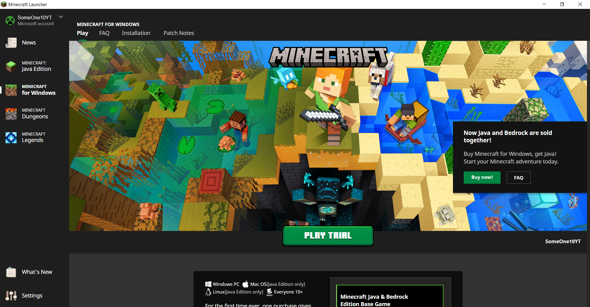Open What's New label in sidebar
This screenshot has width=590, height=307.
(37, 272)
